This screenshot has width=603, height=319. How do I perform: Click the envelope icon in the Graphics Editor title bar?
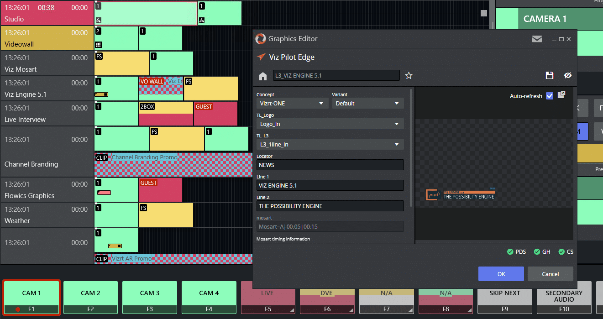pos(537,39)
